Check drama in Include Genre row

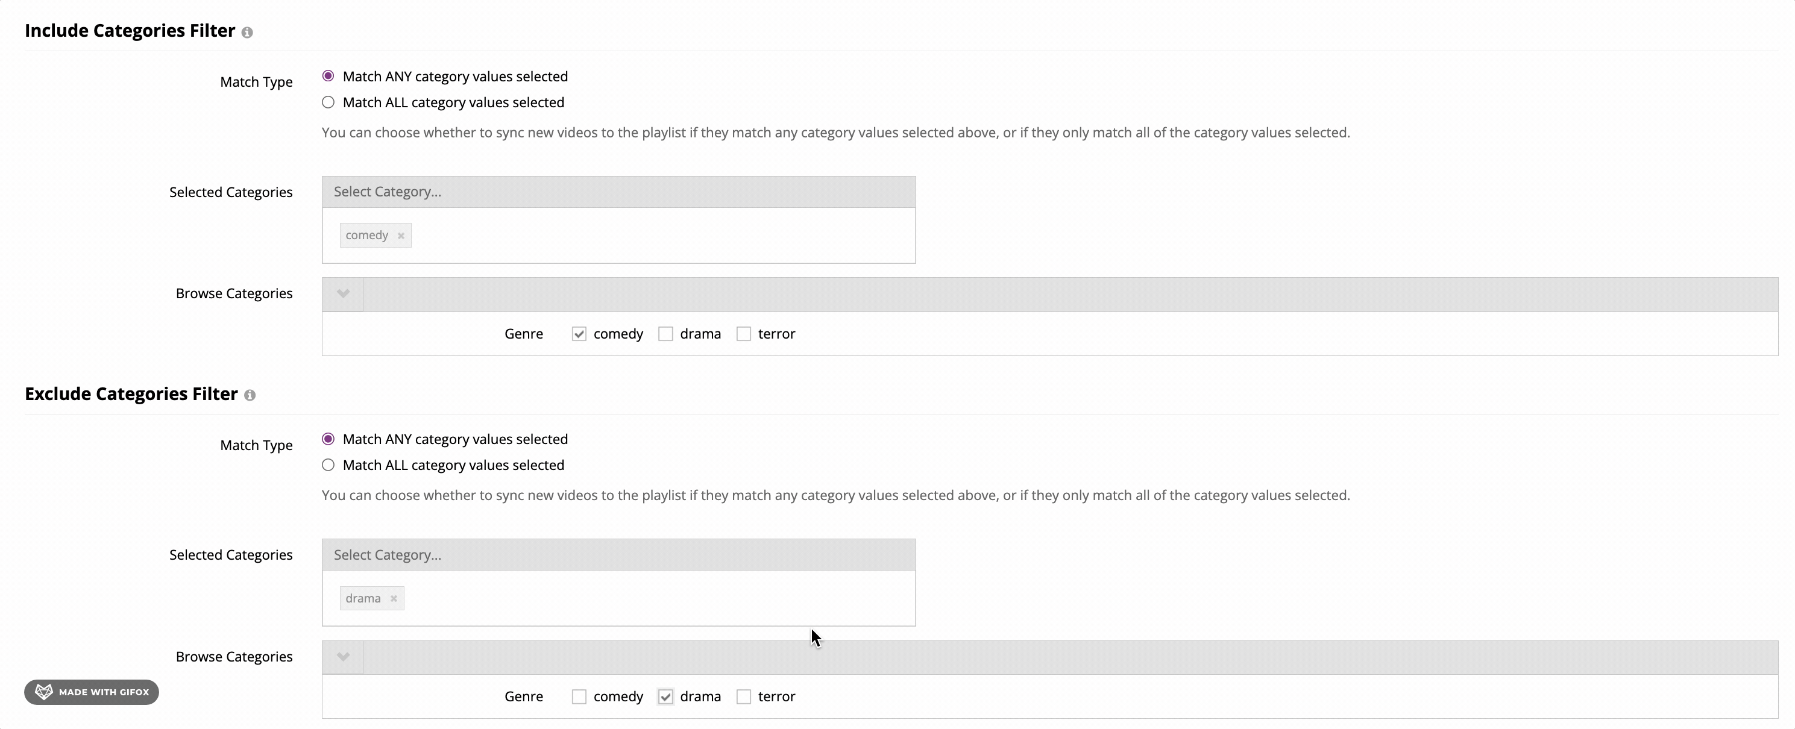point(665,334)
